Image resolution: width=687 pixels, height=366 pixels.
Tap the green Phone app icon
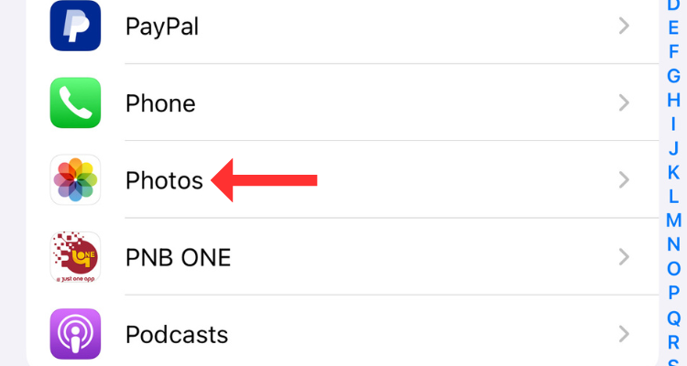[x=75, y=103]
